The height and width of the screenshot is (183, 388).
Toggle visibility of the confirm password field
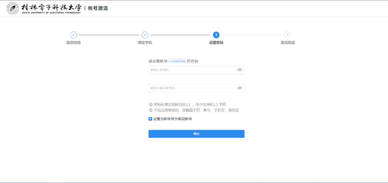[x=240, y=88]
